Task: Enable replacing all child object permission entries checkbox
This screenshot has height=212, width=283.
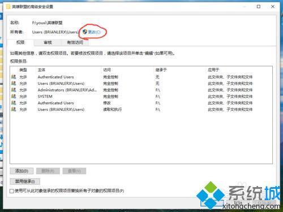Action: [12, 191]
